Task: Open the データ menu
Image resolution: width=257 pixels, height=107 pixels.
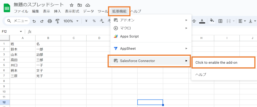Action: (89, 11)
